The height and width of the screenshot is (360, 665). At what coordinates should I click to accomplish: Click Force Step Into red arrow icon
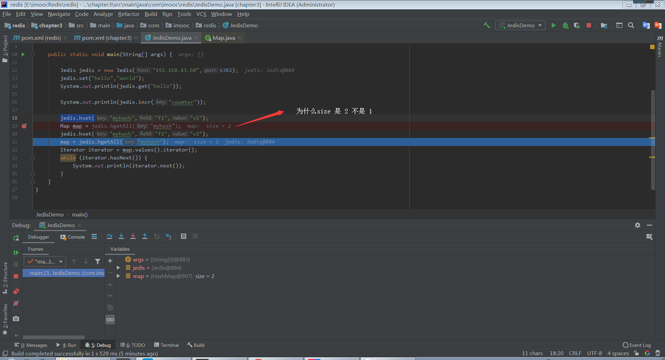[133, 236]
